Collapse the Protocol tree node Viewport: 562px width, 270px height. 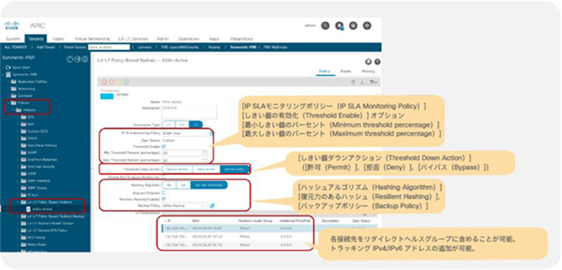[x=13, y=109]
